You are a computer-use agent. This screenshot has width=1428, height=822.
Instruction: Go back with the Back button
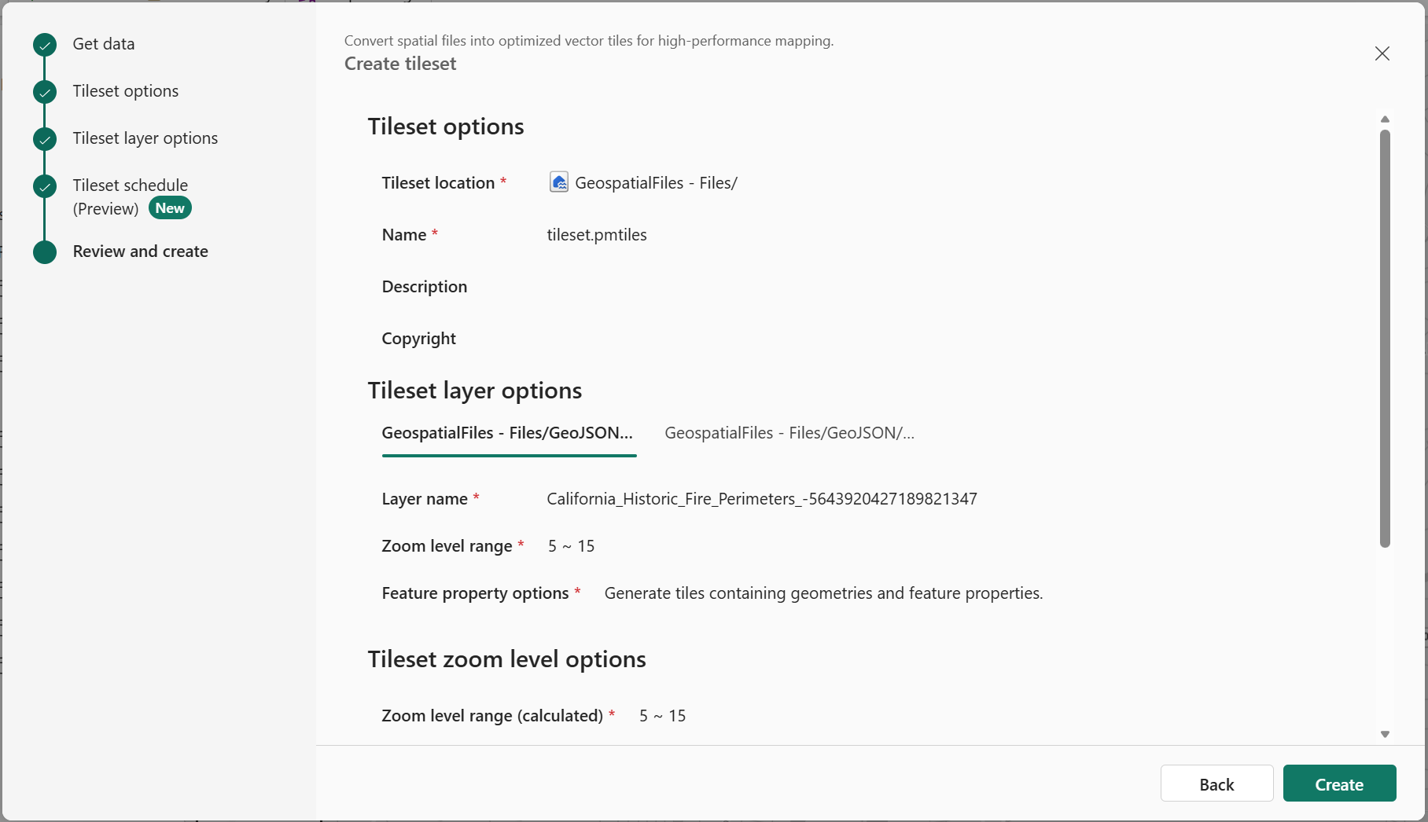pyautogui.click(x=1216, y=783)
